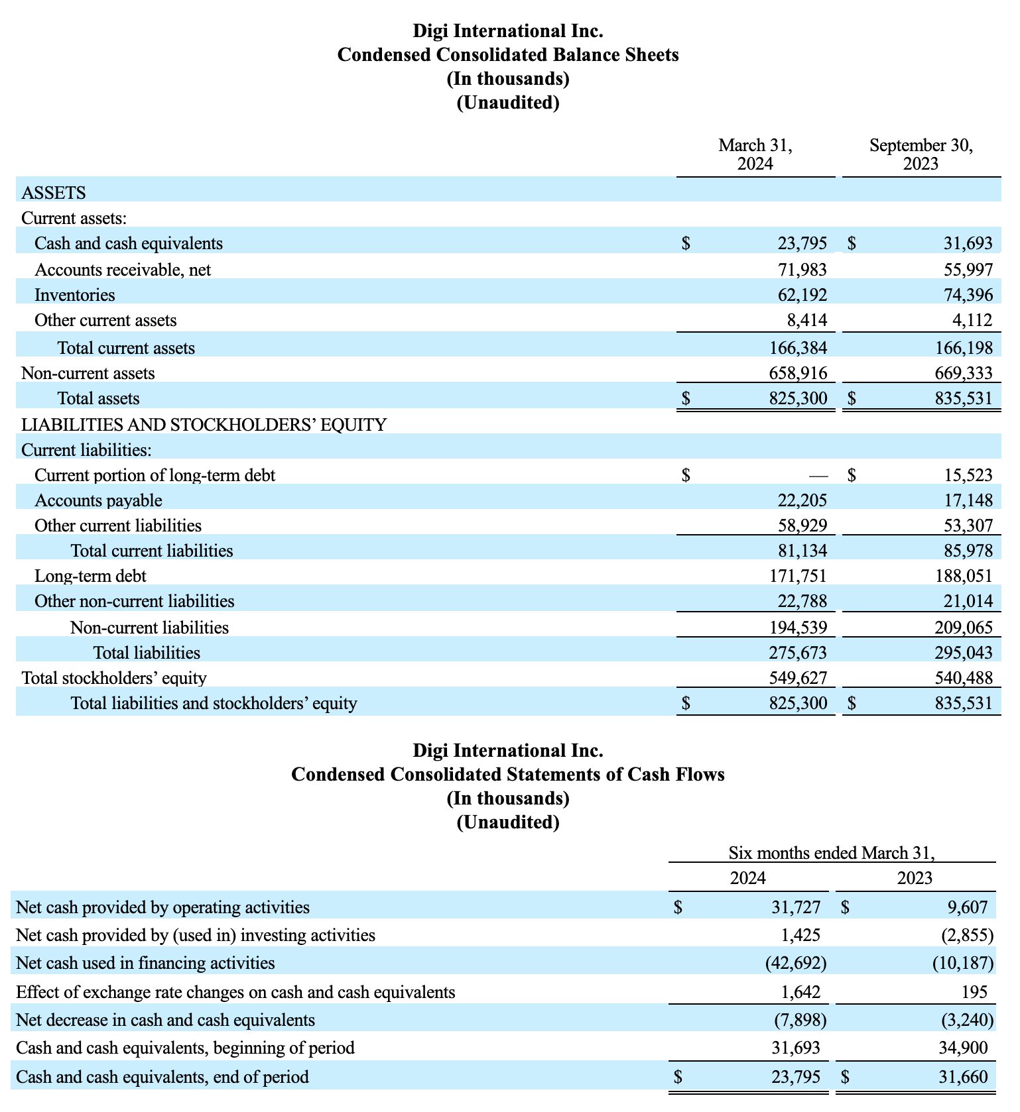This screenshot has width=1020, height=1112.
Task: Click the value 23,795 in the balance sheet
Action: [802, 243]
